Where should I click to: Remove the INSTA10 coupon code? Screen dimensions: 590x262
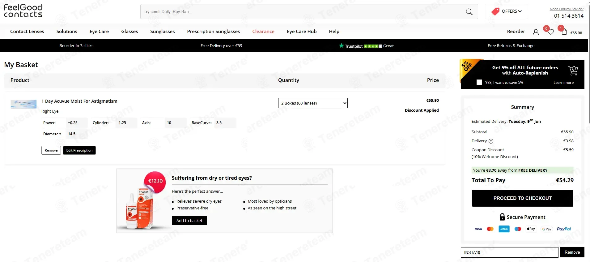click(x=572, y=252)
